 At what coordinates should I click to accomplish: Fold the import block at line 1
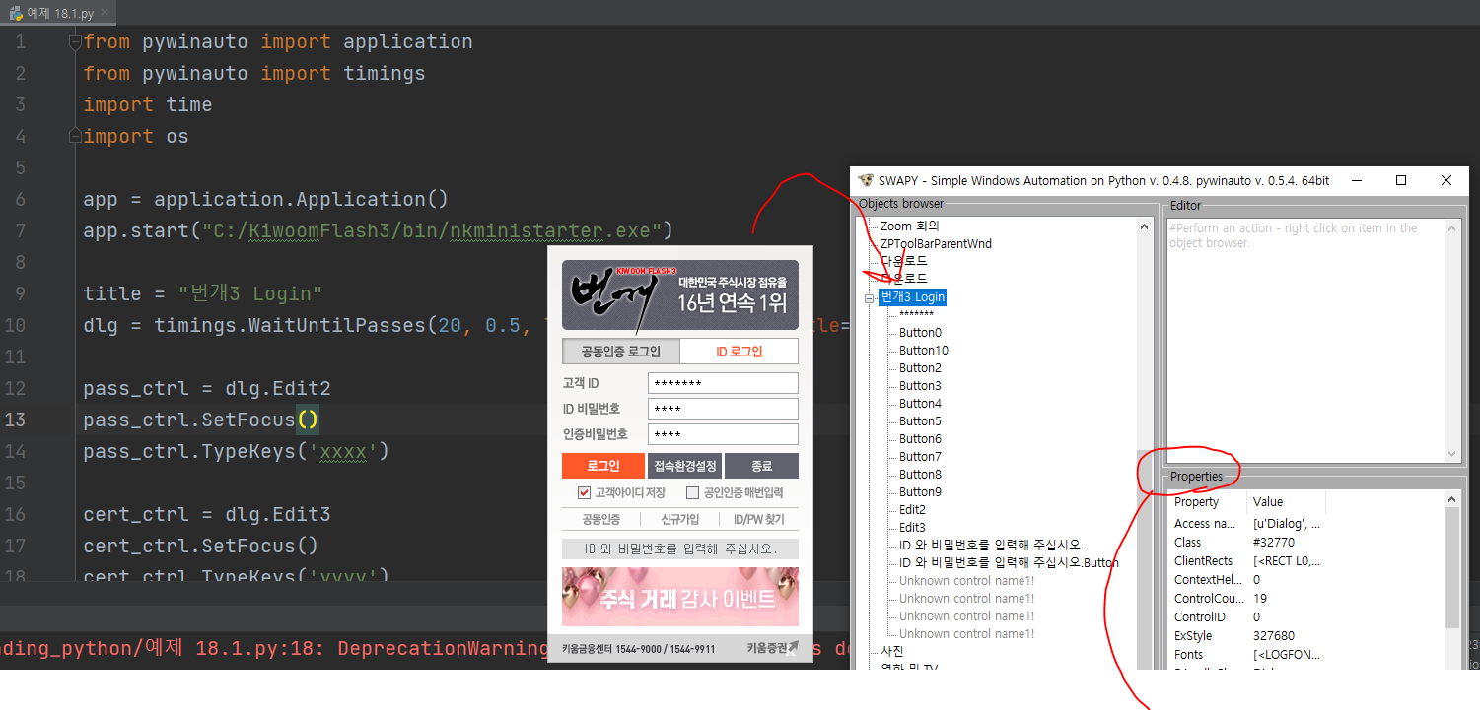click(75, 42)
